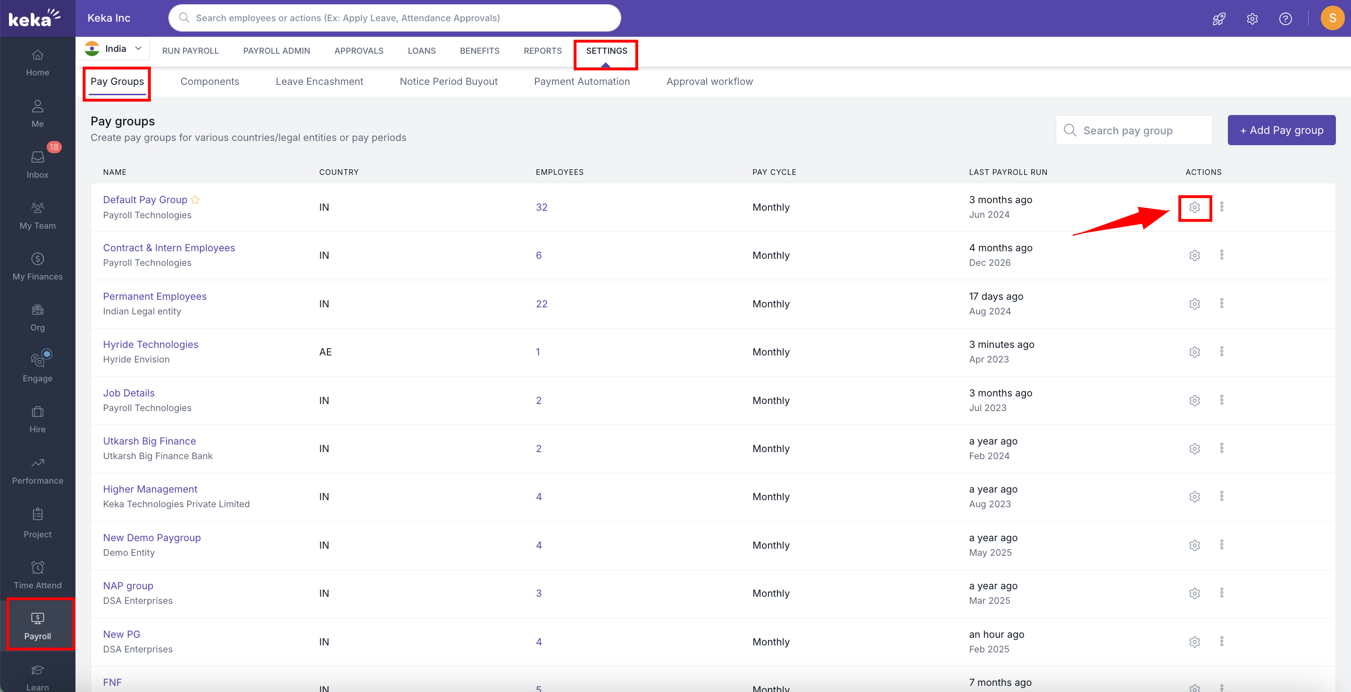This screenshot has width=1351, height=692.
Task: Open My Finances in the sidebar
Action: pos(37,266)
